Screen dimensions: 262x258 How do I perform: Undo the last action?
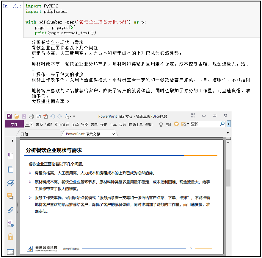click(x=53, y=116)
